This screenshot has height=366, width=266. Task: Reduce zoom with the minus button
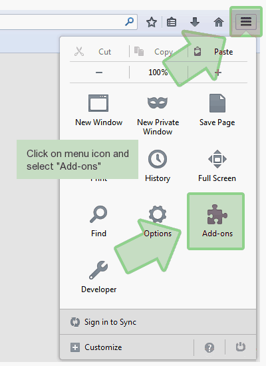tap(99, 73)
